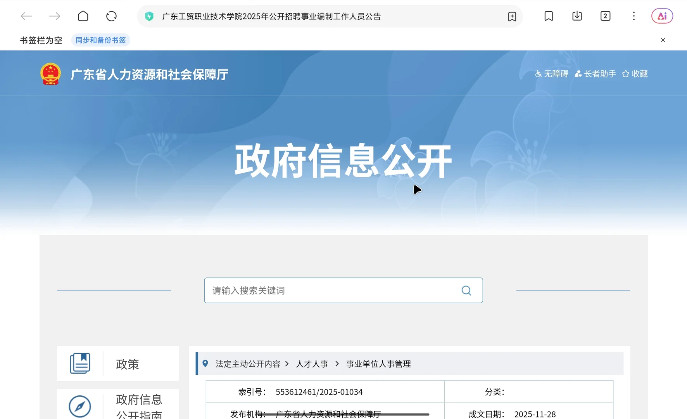Click the national emblem site logo
Screen dimensions: 687x419
coord(50,73)
